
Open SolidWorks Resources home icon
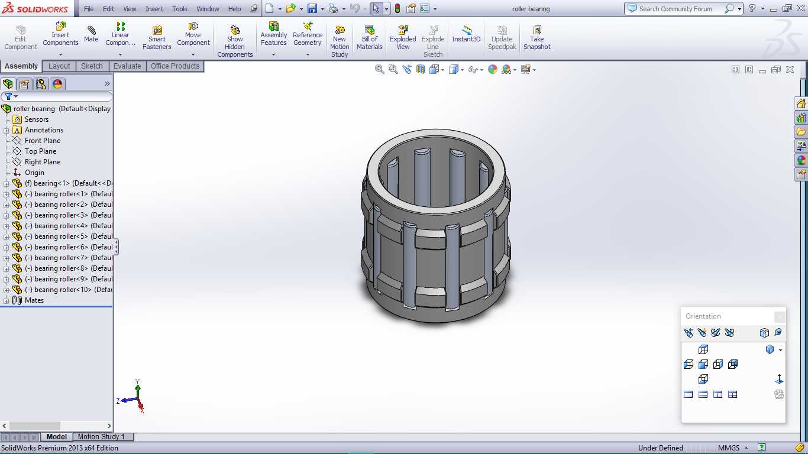click(x=801, y=103)
